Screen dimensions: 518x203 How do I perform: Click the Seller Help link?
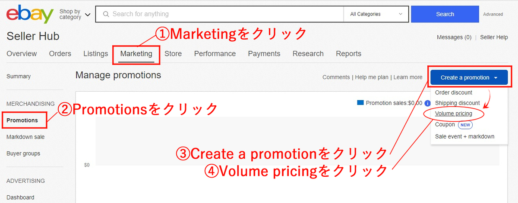[x=494, y=37]
